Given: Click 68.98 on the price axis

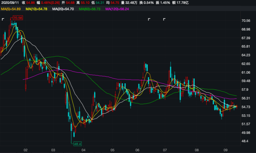Looking at the screenshot, I should point(246,29).
